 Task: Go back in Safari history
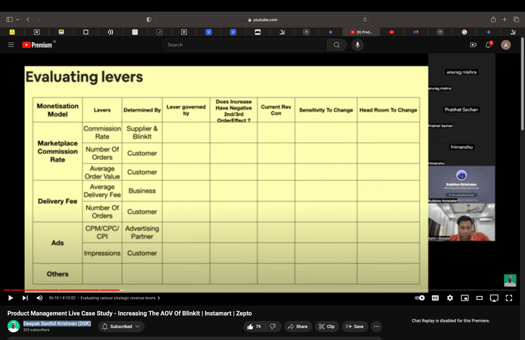pyautogui.click(x=28, y=19)
